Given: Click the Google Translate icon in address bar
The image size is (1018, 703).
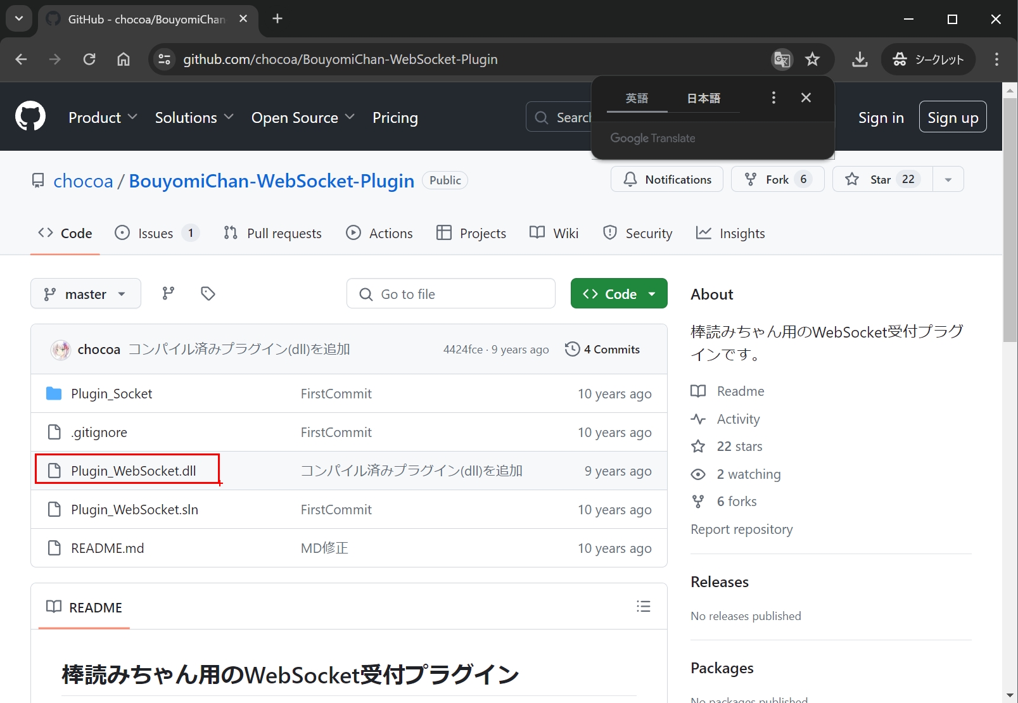Looking at the screenshot, I should pos(782,60).
